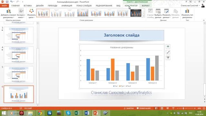This screenshot has height=116, width=206.
Task: Open Windows Start button
Action: tap(4, 113)
